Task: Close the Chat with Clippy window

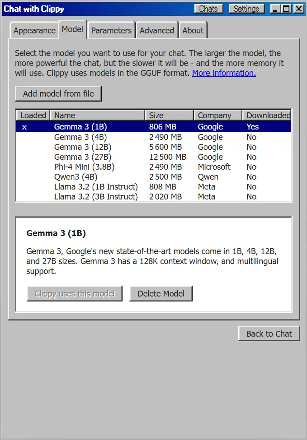Action: (x=298, y=9)
